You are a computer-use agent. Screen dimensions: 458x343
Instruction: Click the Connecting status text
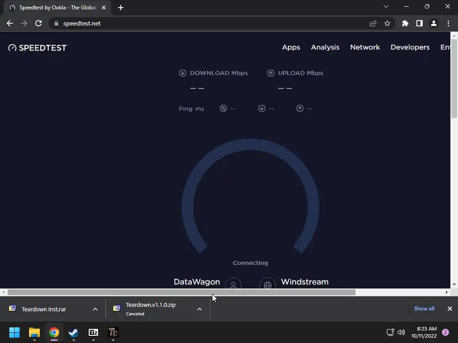(x=250, y=263)
